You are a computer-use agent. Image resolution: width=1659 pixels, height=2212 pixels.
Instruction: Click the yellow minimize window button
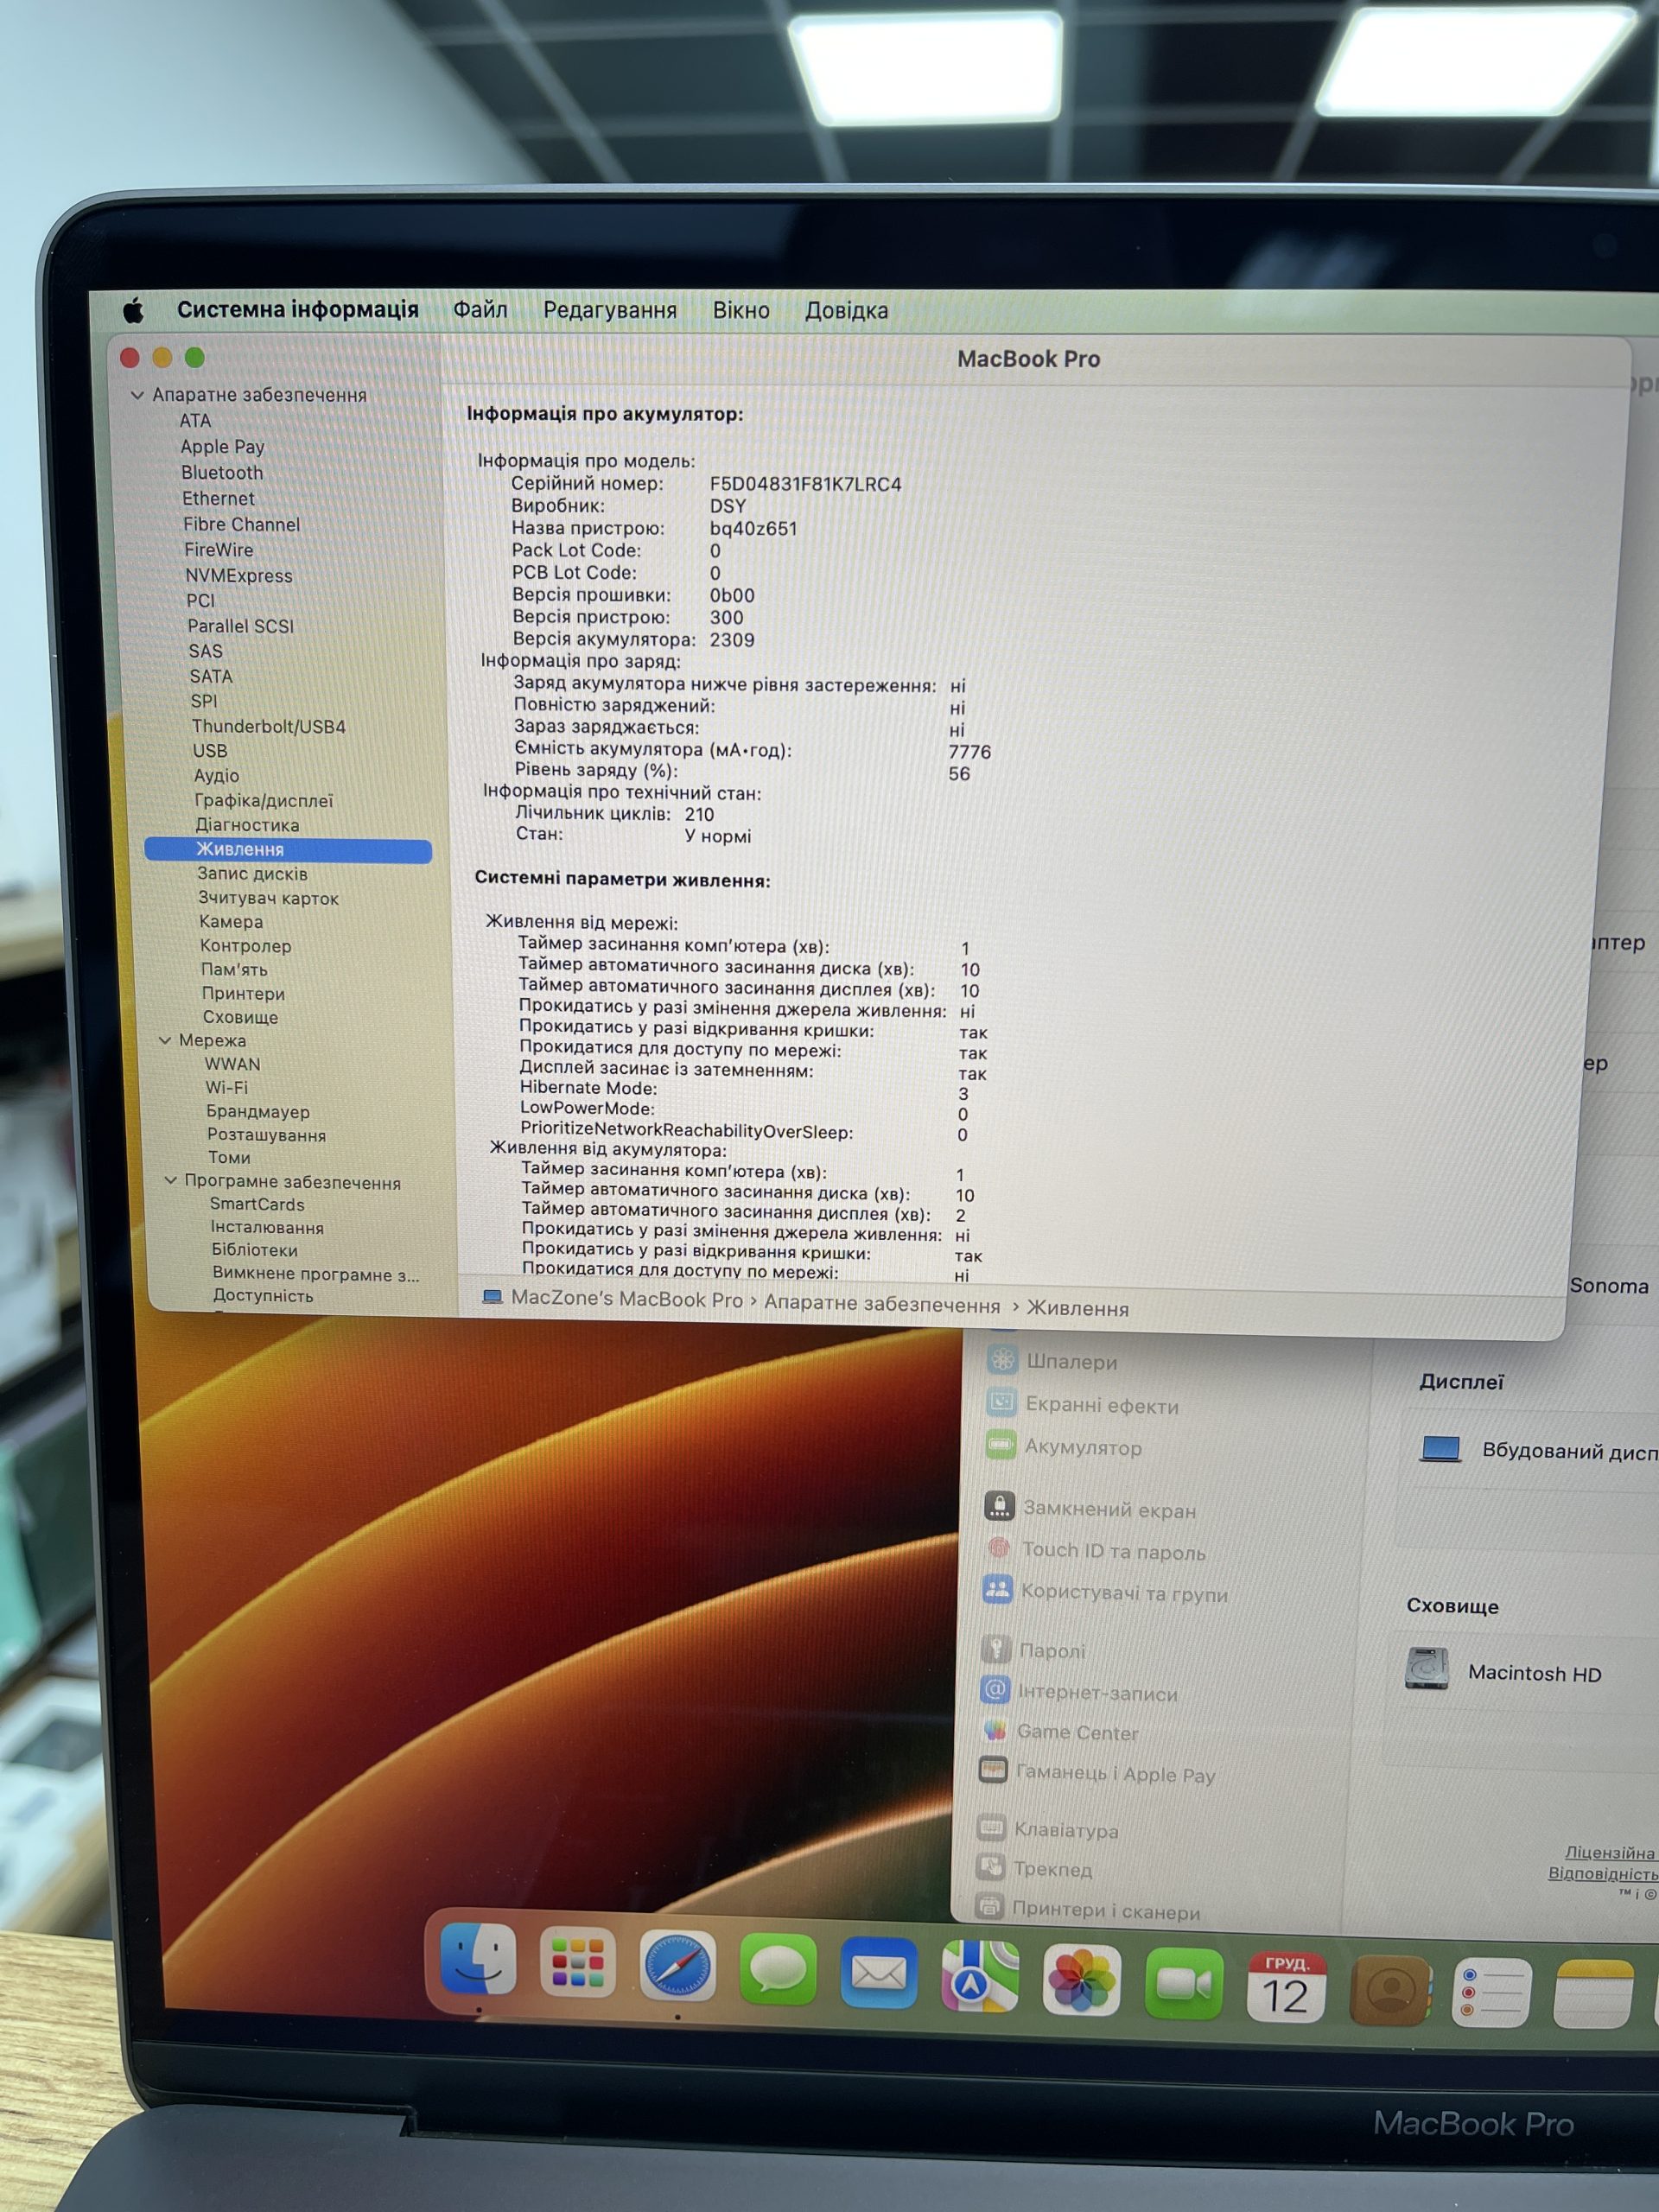click(162, 357)
